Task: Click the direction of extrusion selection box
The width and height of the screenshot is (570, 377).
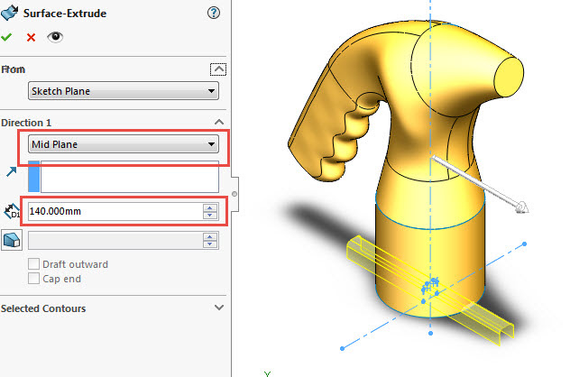Action: 130,177
